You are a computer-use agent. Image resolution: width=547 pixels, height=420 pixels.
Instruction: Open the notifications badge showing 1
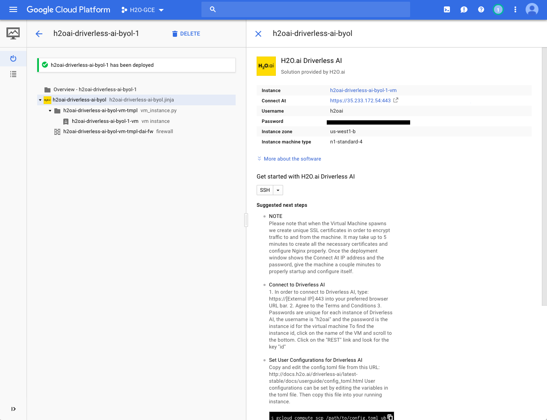pyautogui.click(x=498, y=9)
